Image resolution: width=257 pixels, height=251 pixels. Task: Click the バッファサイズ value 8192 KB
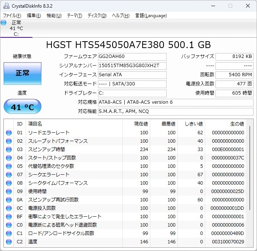coord(235,56)
